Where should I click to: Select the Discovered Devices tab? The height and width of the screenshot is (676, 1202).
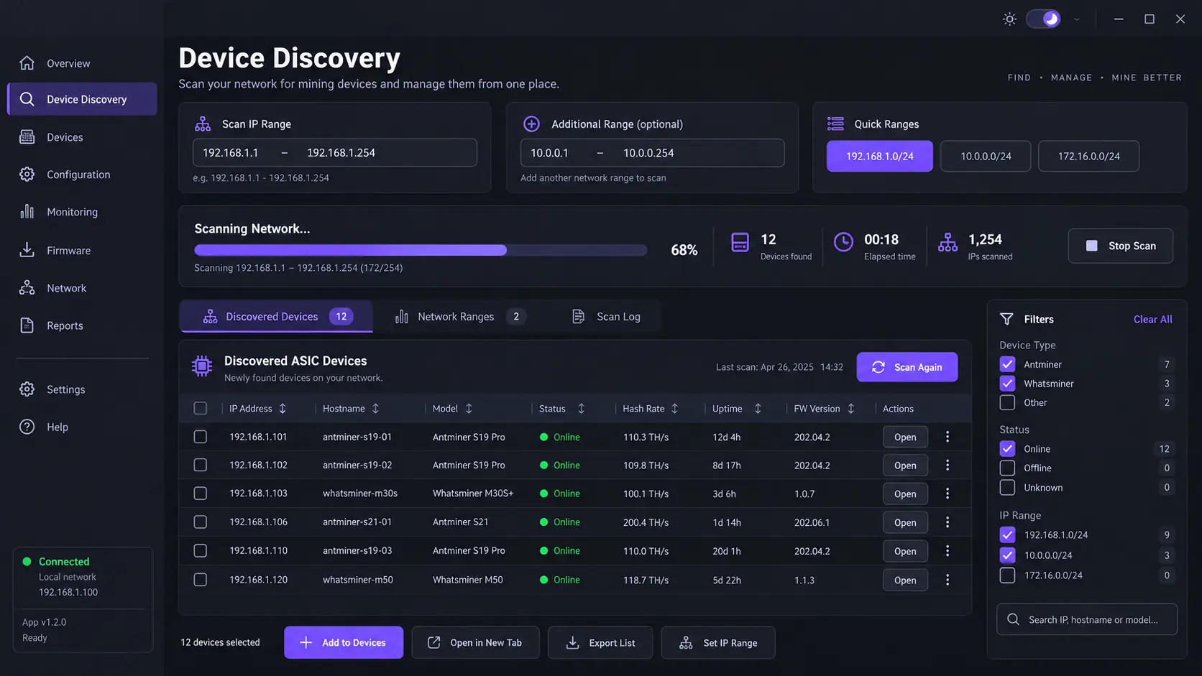click(276, 316)
